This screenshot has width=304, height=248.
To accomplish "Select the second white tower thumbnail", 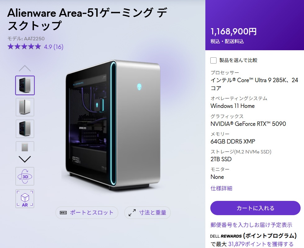I will pyautogui.click(x=25, y=107).
